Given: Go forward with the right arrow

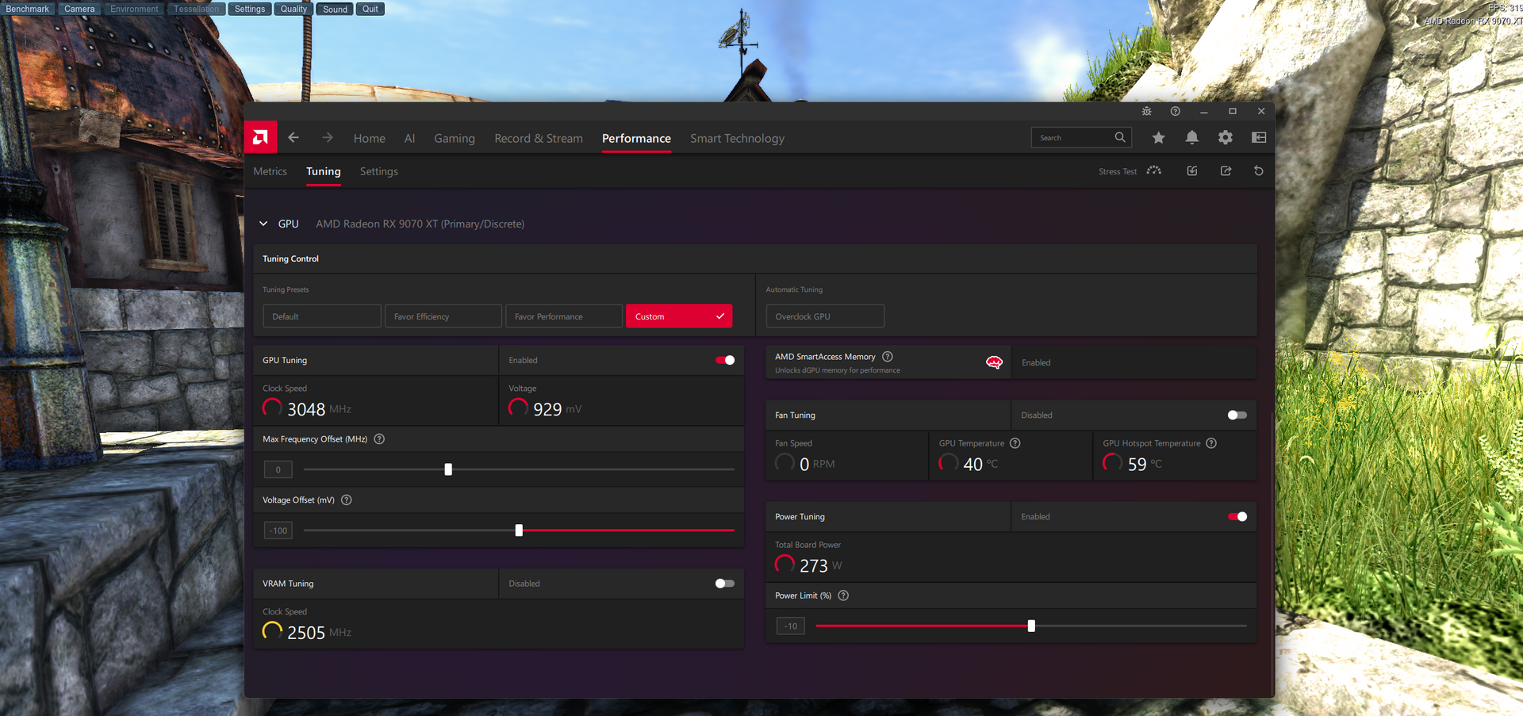Looking at the screenshot, I should tap(328, 138).
